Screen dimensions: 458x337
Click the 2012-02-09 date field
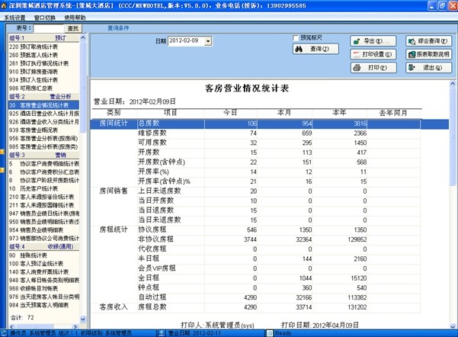click(187, 41)
